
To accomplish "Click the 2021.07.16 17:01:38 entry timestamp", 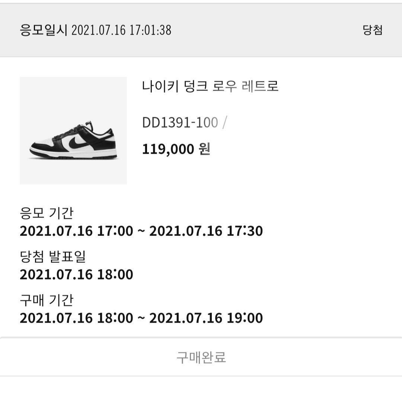I will click(121, 30).
